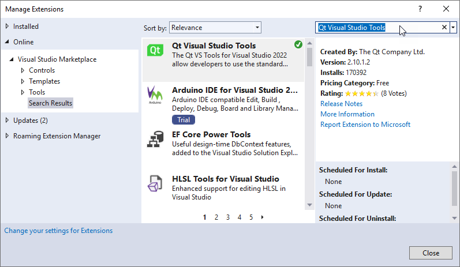Click the green installed checkmark on Qt Tools

(x=298, y=44)
